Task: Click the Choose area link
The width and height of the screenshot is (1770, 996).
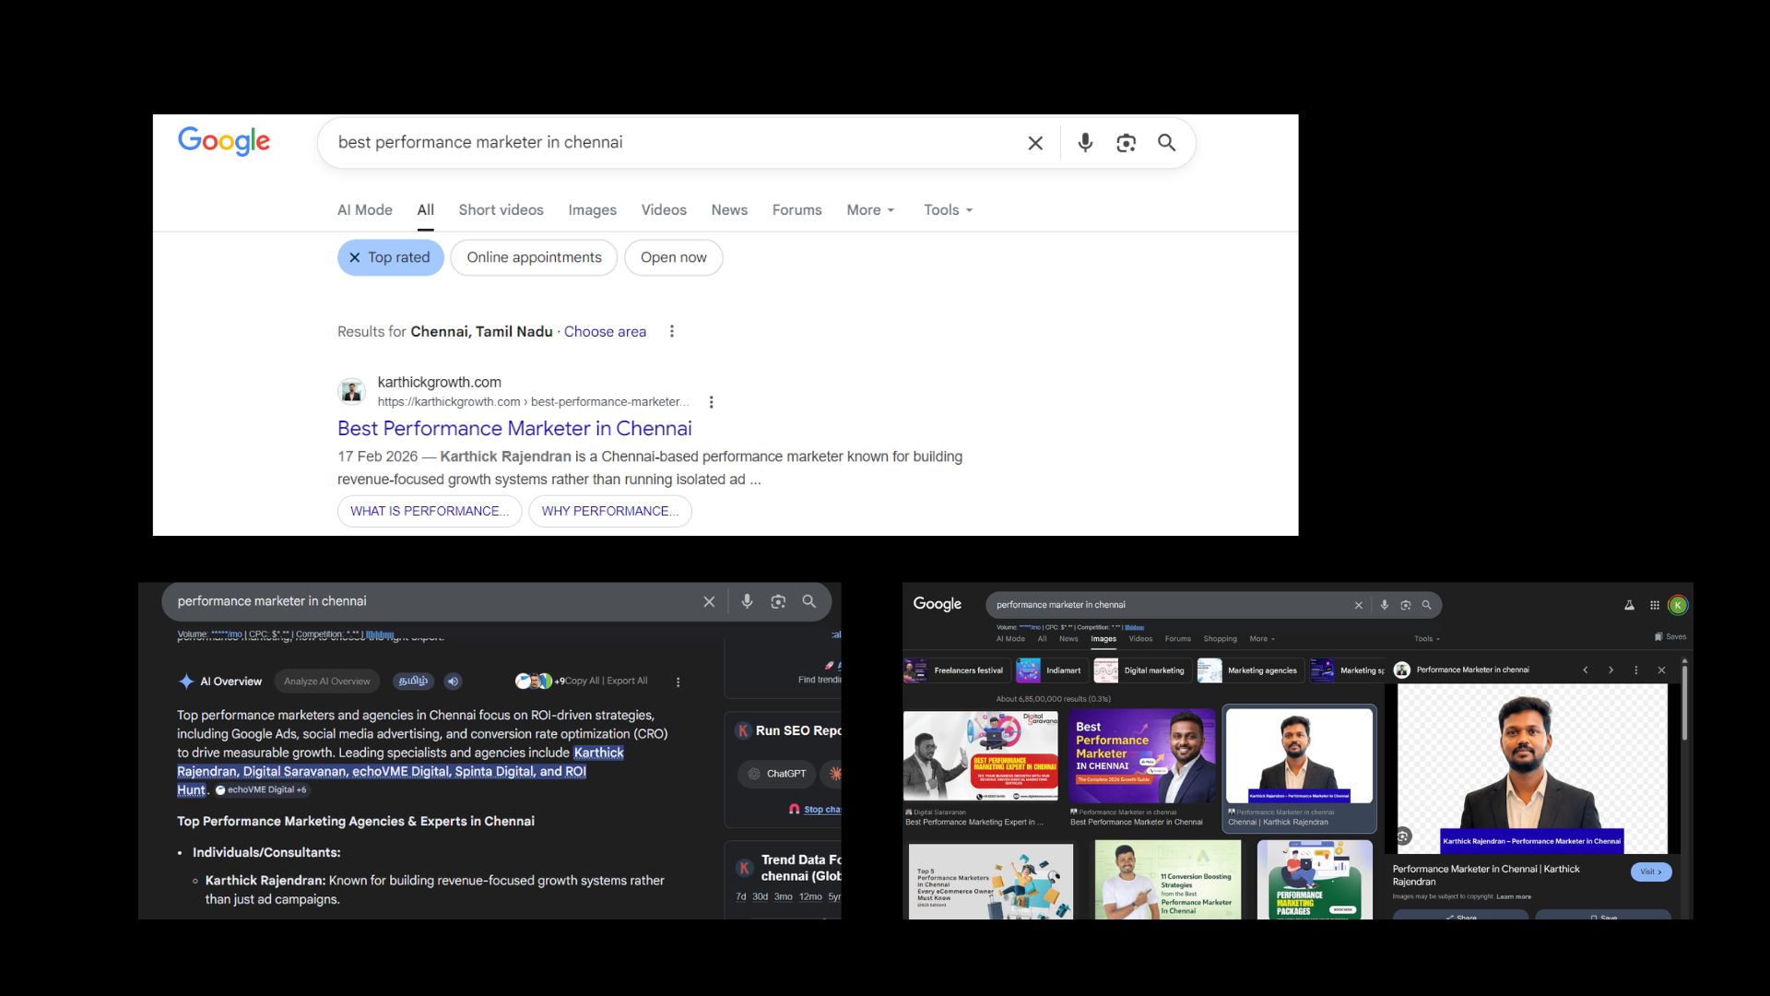Action: 605,332
